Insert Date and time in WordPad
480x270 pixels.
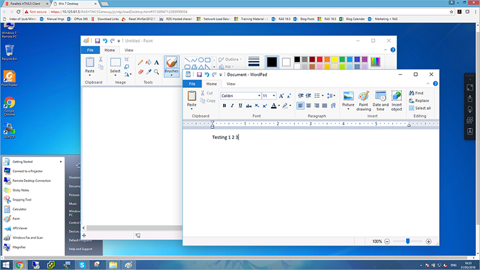click(380, 101)
